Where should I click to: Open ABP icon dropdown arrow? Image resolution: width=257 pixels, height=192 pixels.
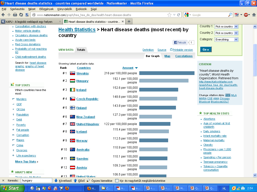pos(249,15)
